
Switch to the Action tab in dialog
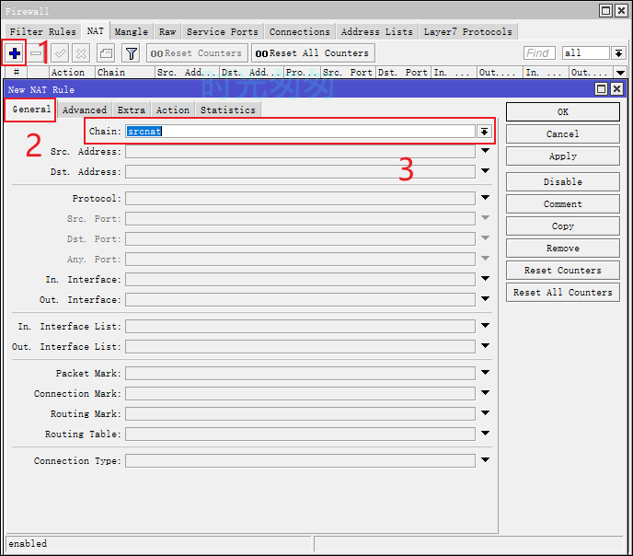pos(173,110)
